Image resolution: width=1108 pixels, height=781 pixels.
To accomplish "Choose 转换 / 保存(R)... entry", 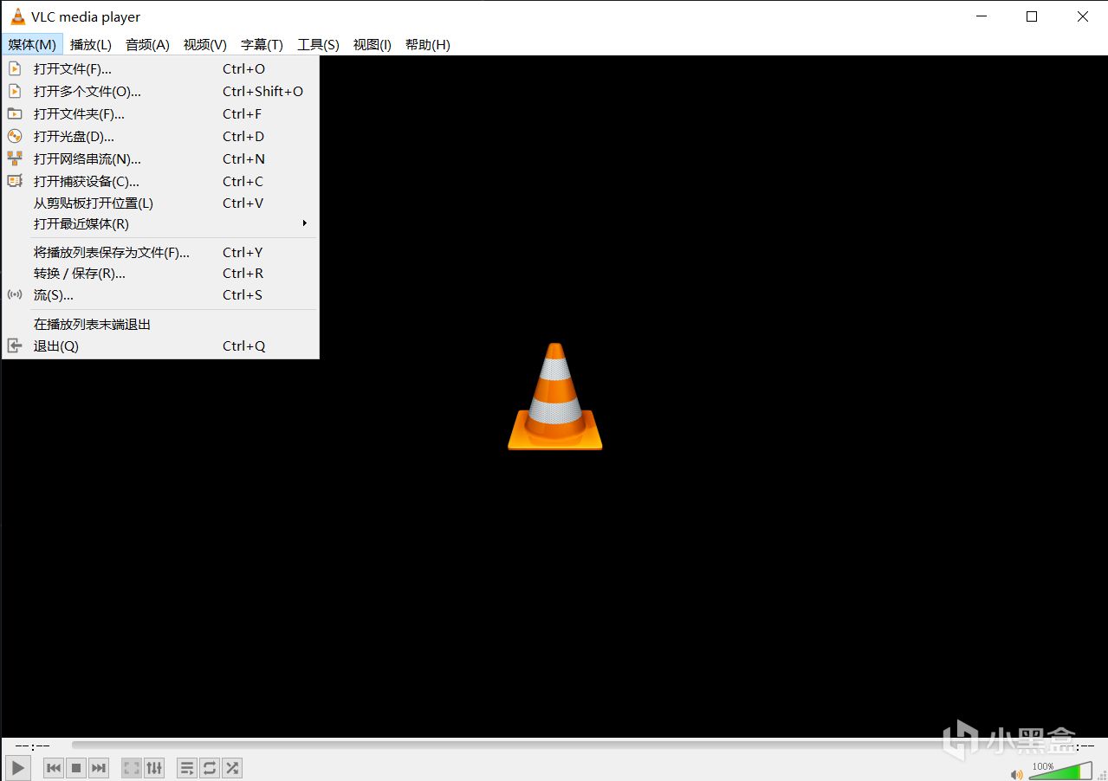I will coord(160,273).
